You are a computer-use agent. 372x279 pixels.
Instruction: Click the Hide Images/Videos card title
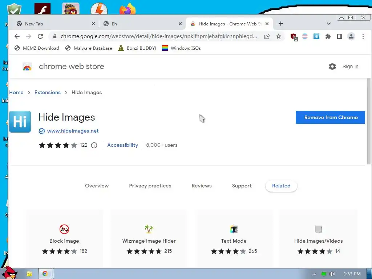318,241
